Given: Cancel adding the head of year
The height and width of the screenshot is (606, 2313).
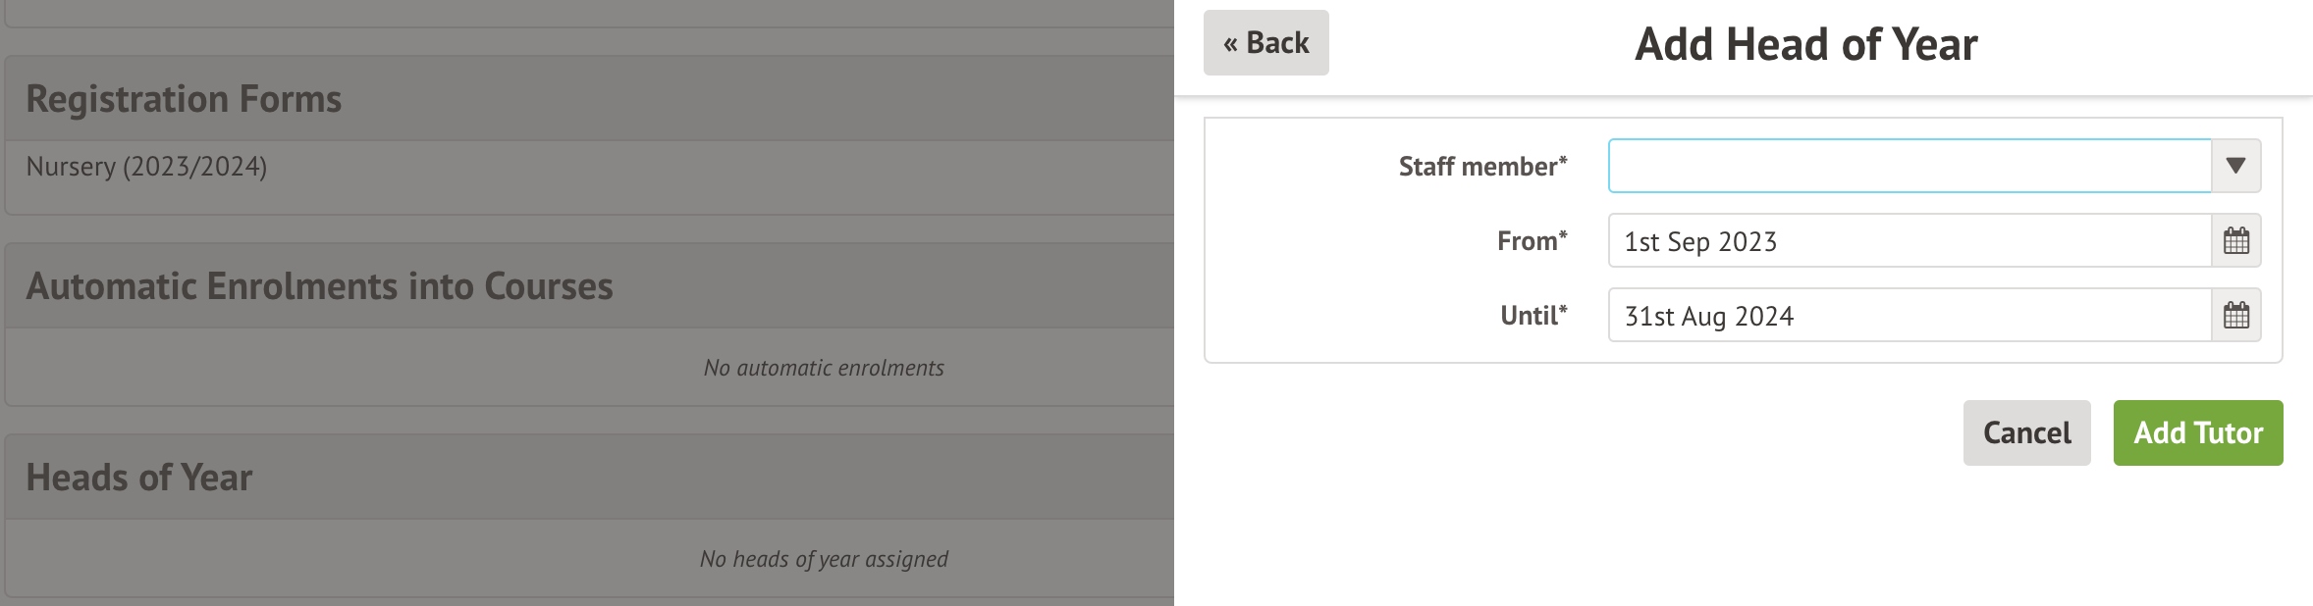Looking at the screenshot, I should 2026,432.
